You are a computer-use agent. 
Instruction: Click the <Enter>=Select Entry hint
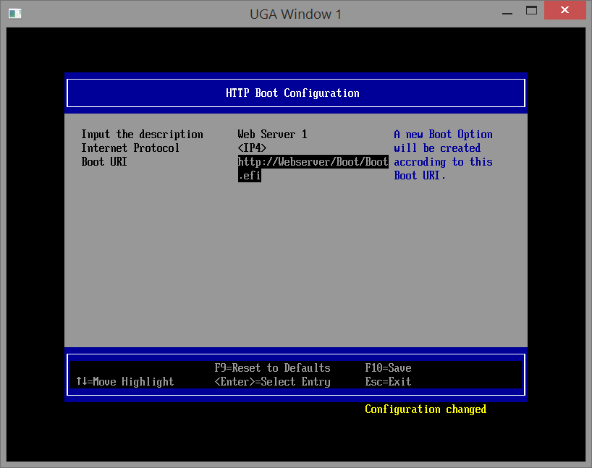coord(272,382)
